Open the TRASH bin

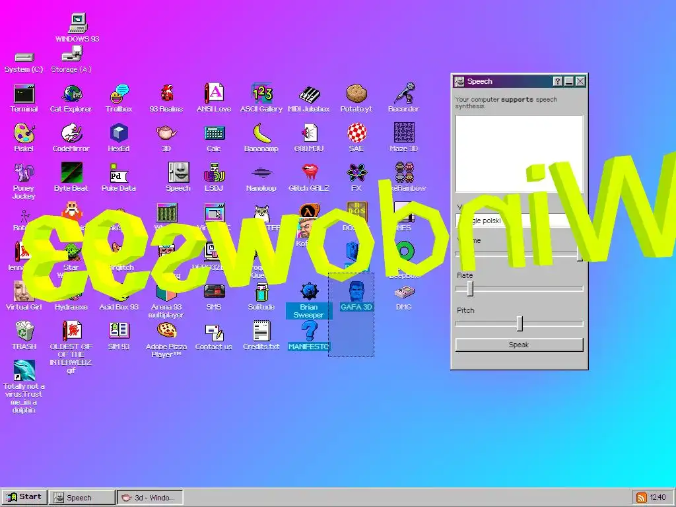pos(24,335)
